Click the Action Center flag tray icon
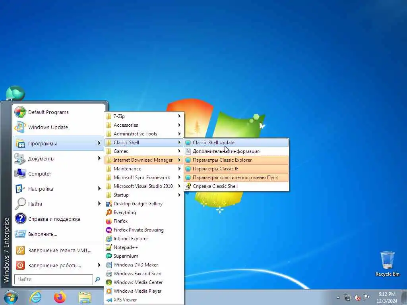Screen dimensions: 407x305 point(366,297)
